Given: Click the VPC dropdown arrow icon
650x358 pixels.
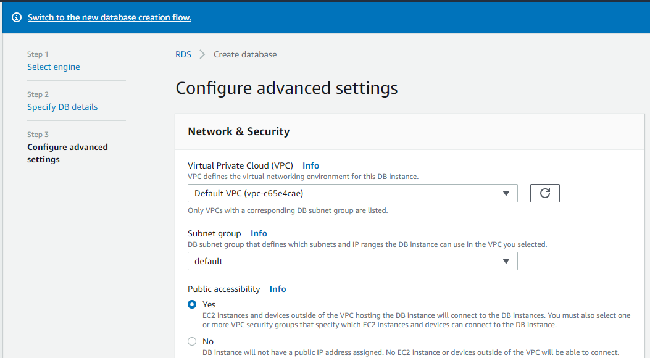Looking at the screenshot, I should (506, 193).
